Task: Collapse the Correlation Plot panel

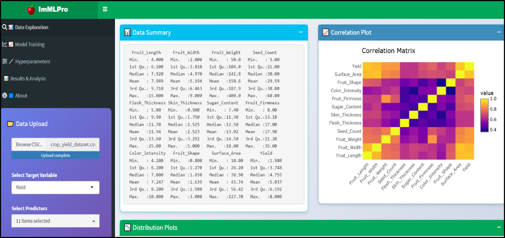Action: [x=499, y=32]
